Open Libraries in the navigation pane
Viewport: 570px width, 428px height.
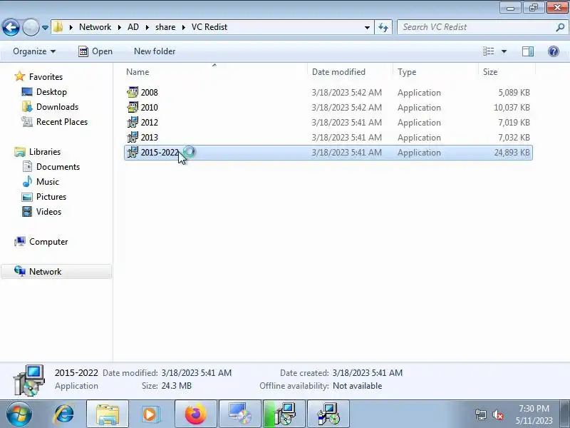point(38,151)
